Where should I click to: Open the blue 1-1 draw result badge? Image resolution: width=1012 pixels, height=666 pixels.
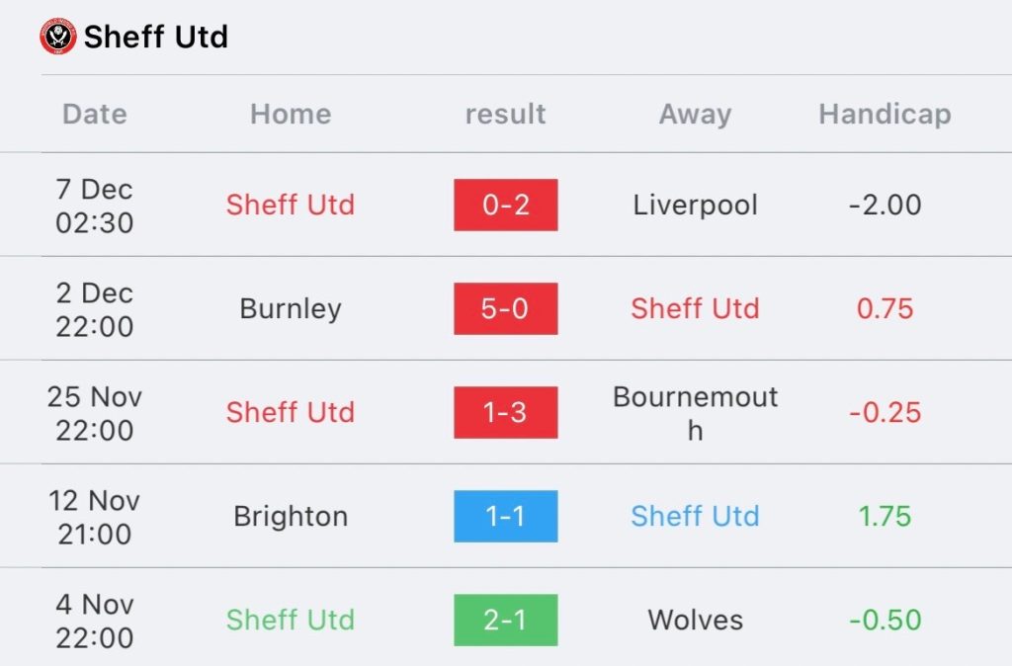[x=506, y=516]
